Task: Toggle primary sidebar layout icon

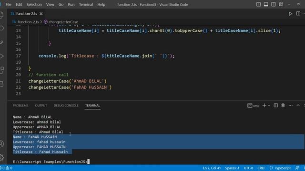Action: coord(258,4)
